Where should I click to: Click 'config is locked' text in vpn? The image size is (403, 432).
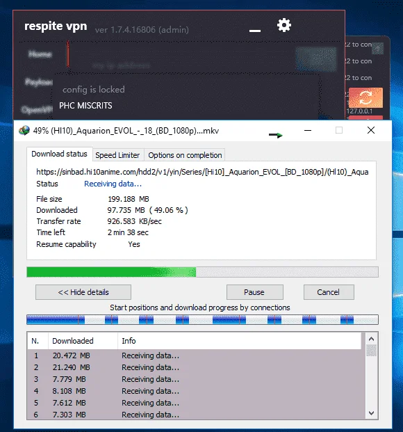[x=94, y=90]
